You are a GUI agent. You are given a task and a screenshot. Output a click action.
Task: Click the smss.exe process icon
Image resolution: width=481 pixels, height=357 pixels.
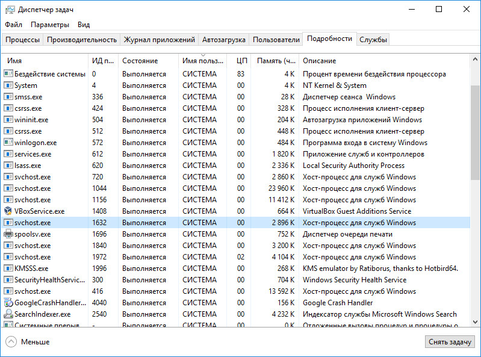(x=8, y=96)
